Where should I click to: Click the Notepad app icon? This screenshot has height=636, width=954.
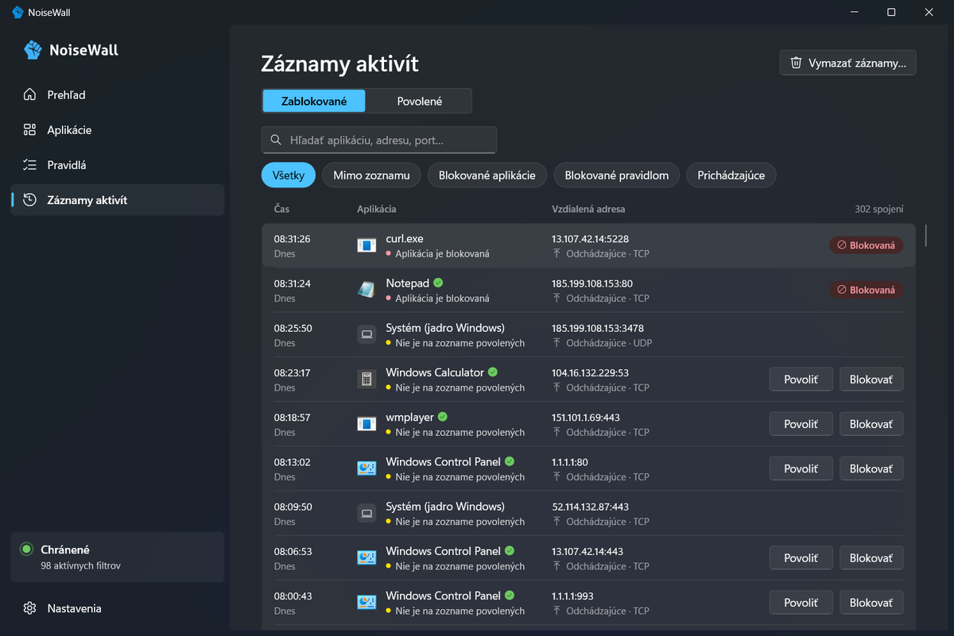pyautogui.click(x=366, y=290)
